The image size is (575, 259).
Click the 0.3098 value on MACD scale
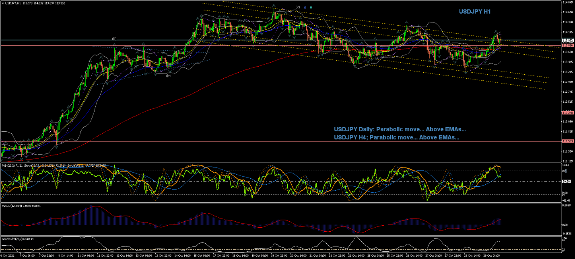pos(567,205)
